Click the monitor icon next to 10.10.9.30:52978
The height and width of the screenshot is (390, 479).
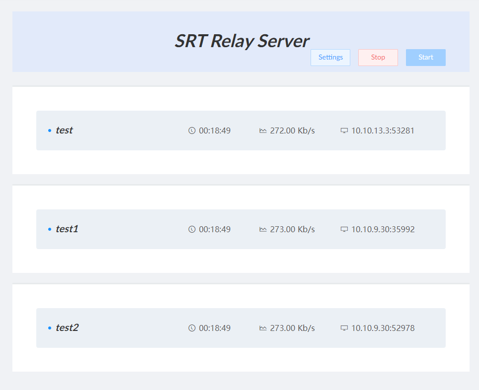pos(344,328)
